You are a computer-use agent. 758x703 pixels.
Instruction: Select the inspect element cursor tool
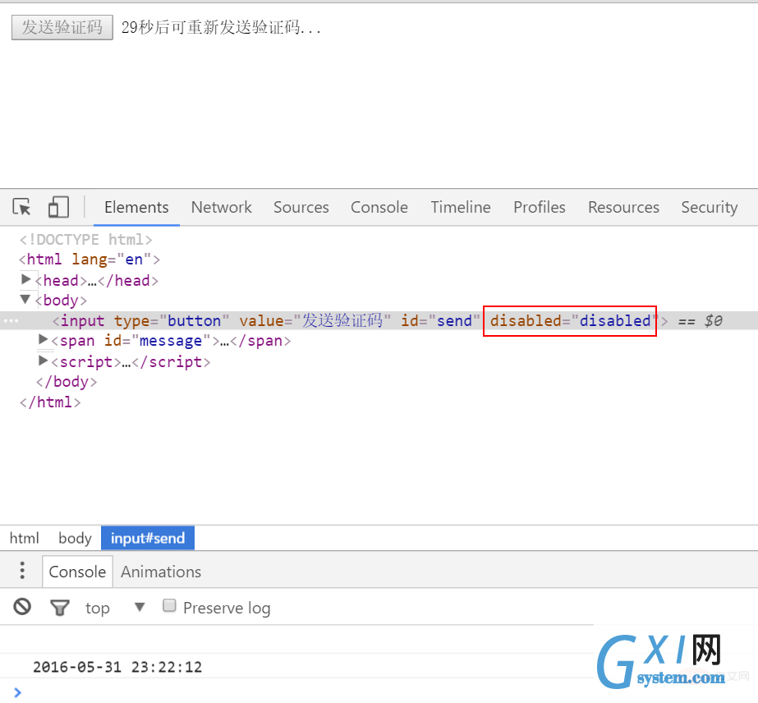(x=21, y=208)
